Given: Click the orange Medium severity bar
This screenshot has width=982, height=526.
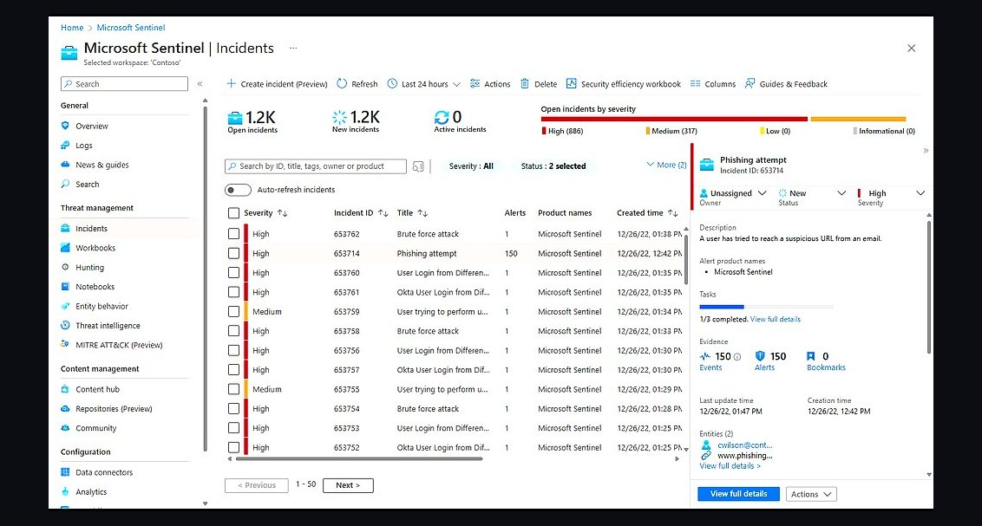Looking at the screenshot, I should tap(858, 119).
